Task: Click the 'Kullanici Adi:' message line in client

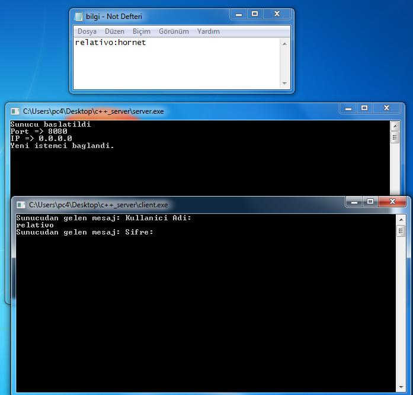Action: 104,218
